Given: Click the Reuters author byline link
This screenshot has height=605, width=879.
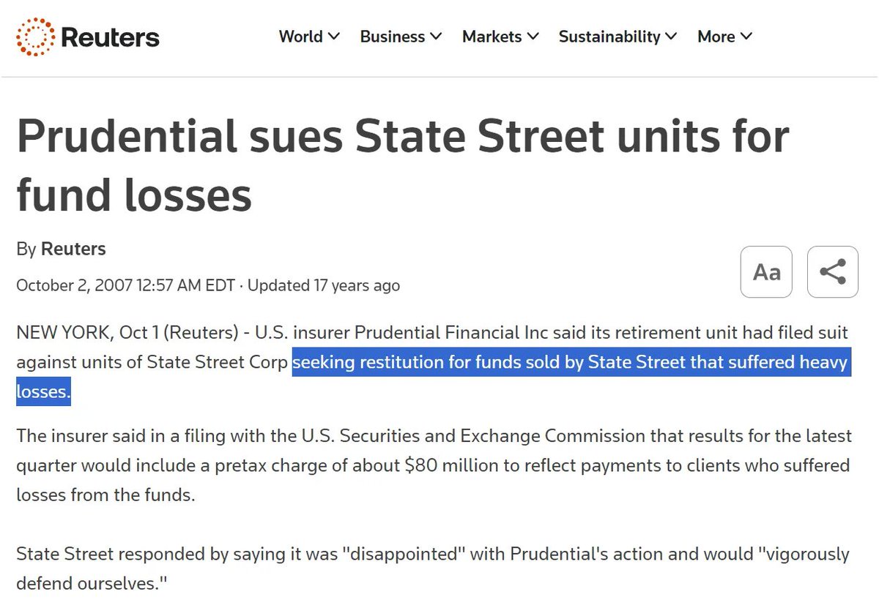Looking at the screenshot, I should 73,249.
